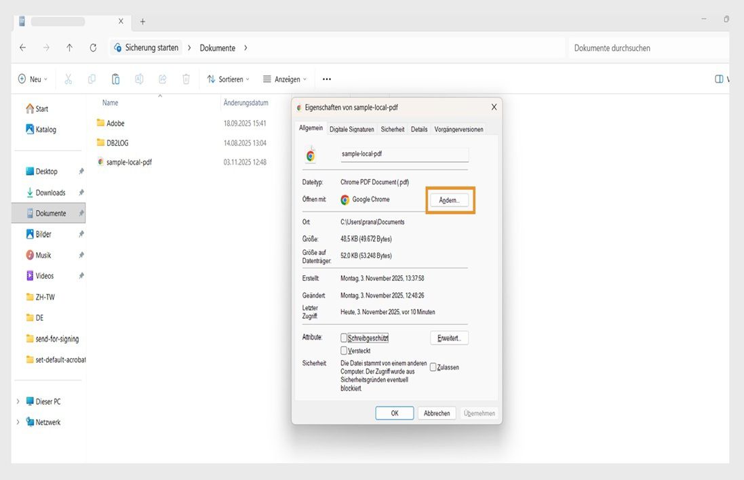This screenshot has width=744, height=480.
Task: Open the Sicherheit tab
Action: pos(392,128)
